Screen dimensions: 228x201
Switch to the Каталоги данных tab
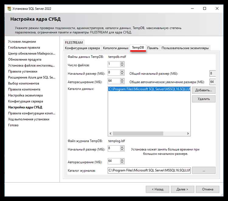(x=116, y=48)
